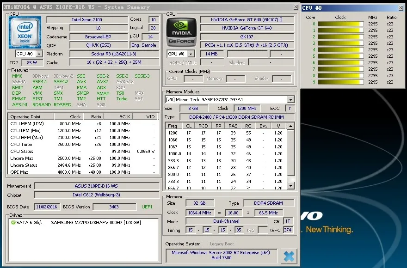The height and width of the screenshot is (268, 407).
Task: Click the Dual-Channel mode field
Action: (x=226, y=221)
